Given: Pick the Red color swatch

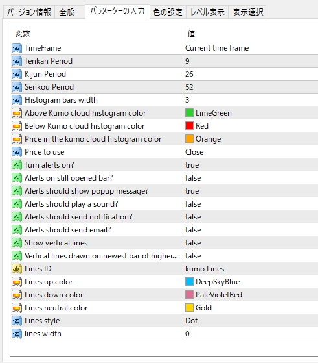Looking at the screenshot, I should tap(189, 126).
